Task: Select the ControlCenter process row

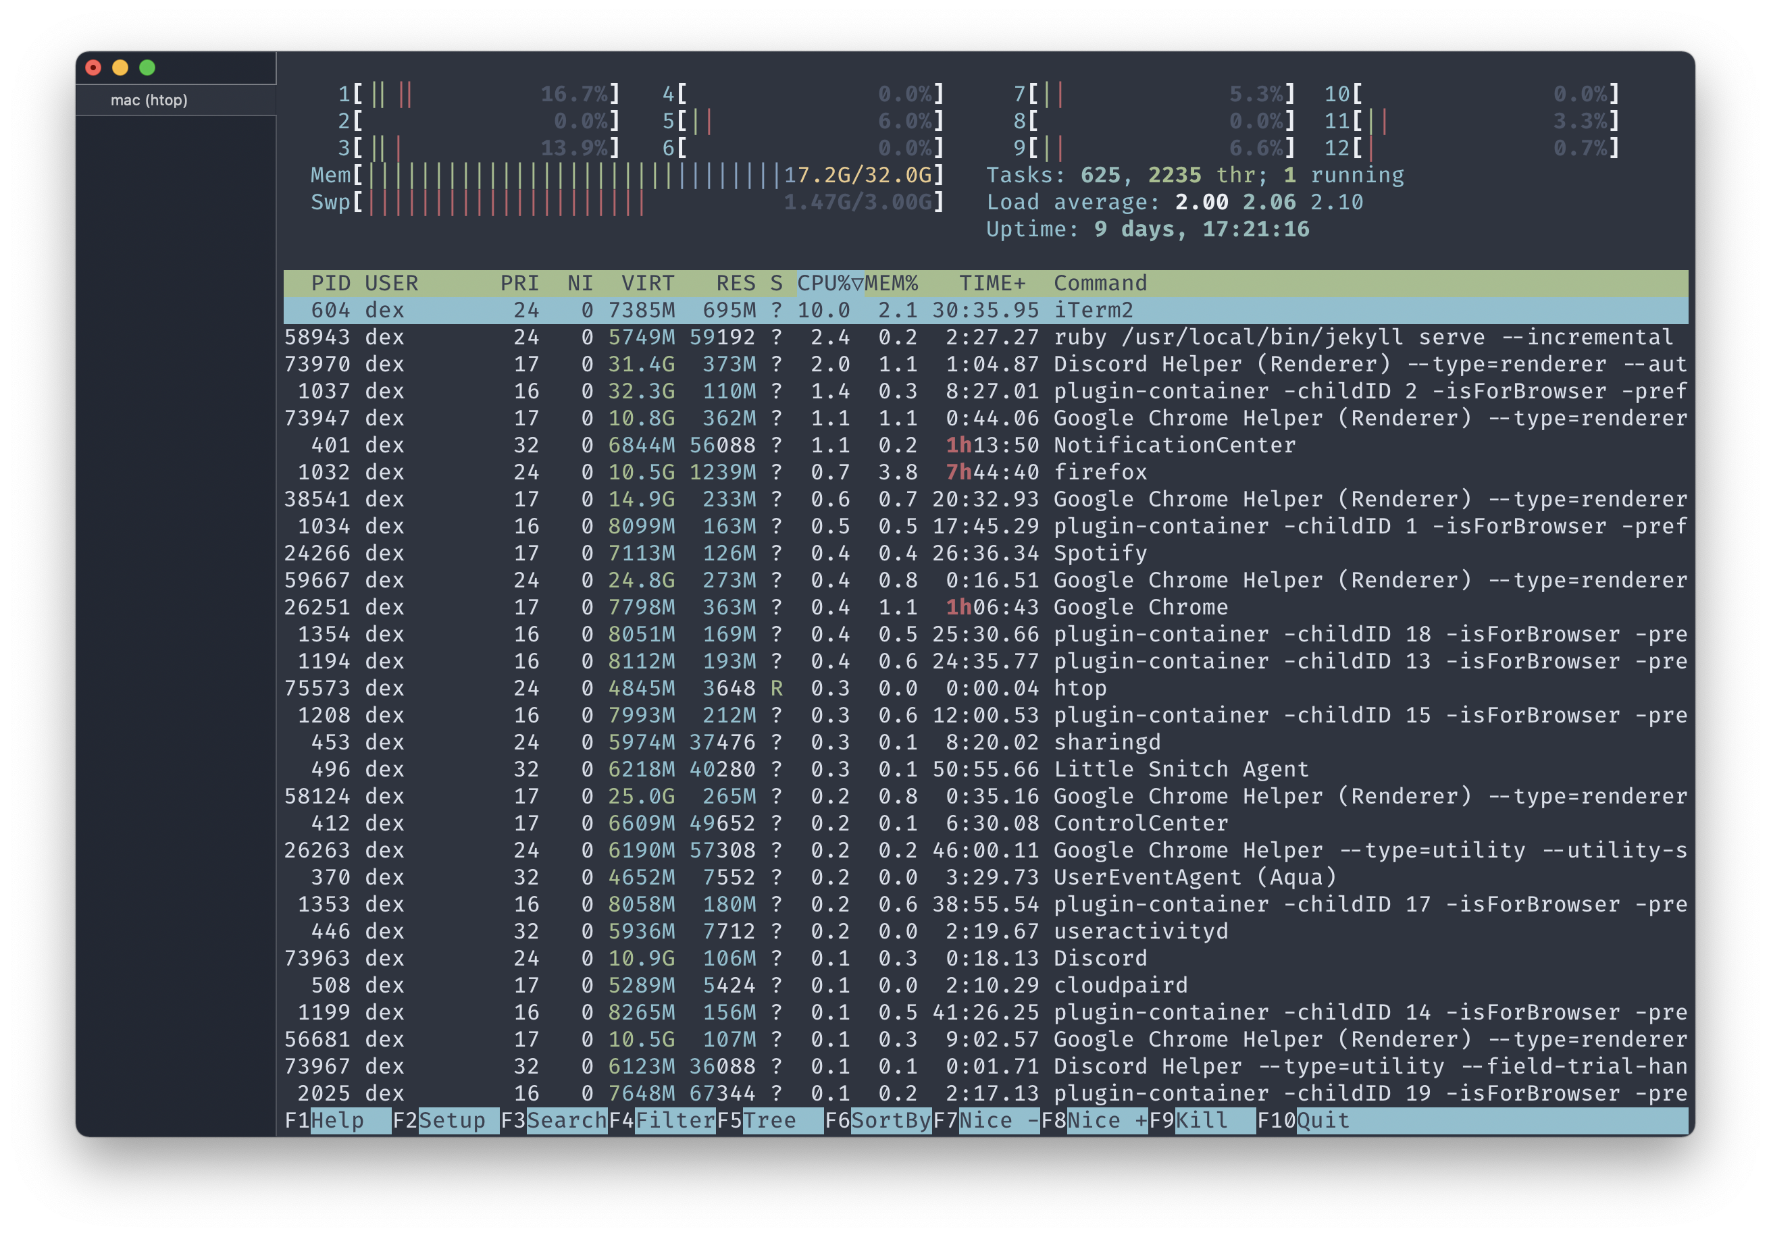Action: 985,823
